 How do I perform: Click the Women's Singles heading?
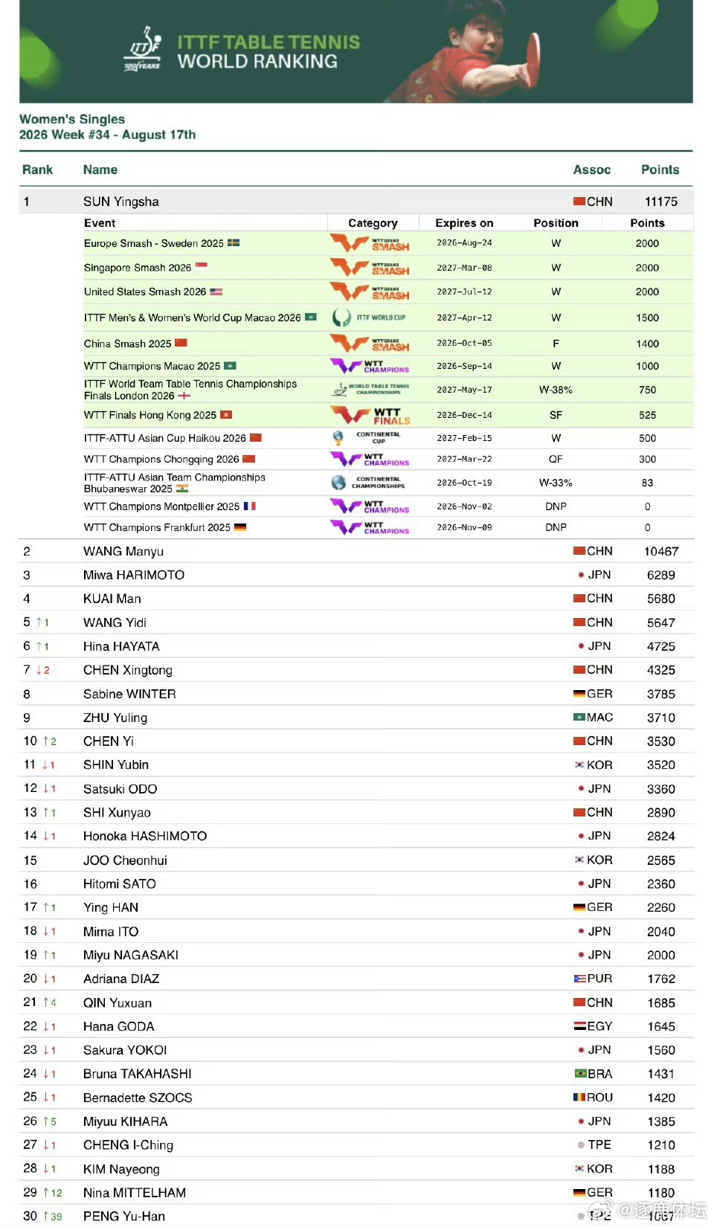pyautogui.click(x=72, y=119)
